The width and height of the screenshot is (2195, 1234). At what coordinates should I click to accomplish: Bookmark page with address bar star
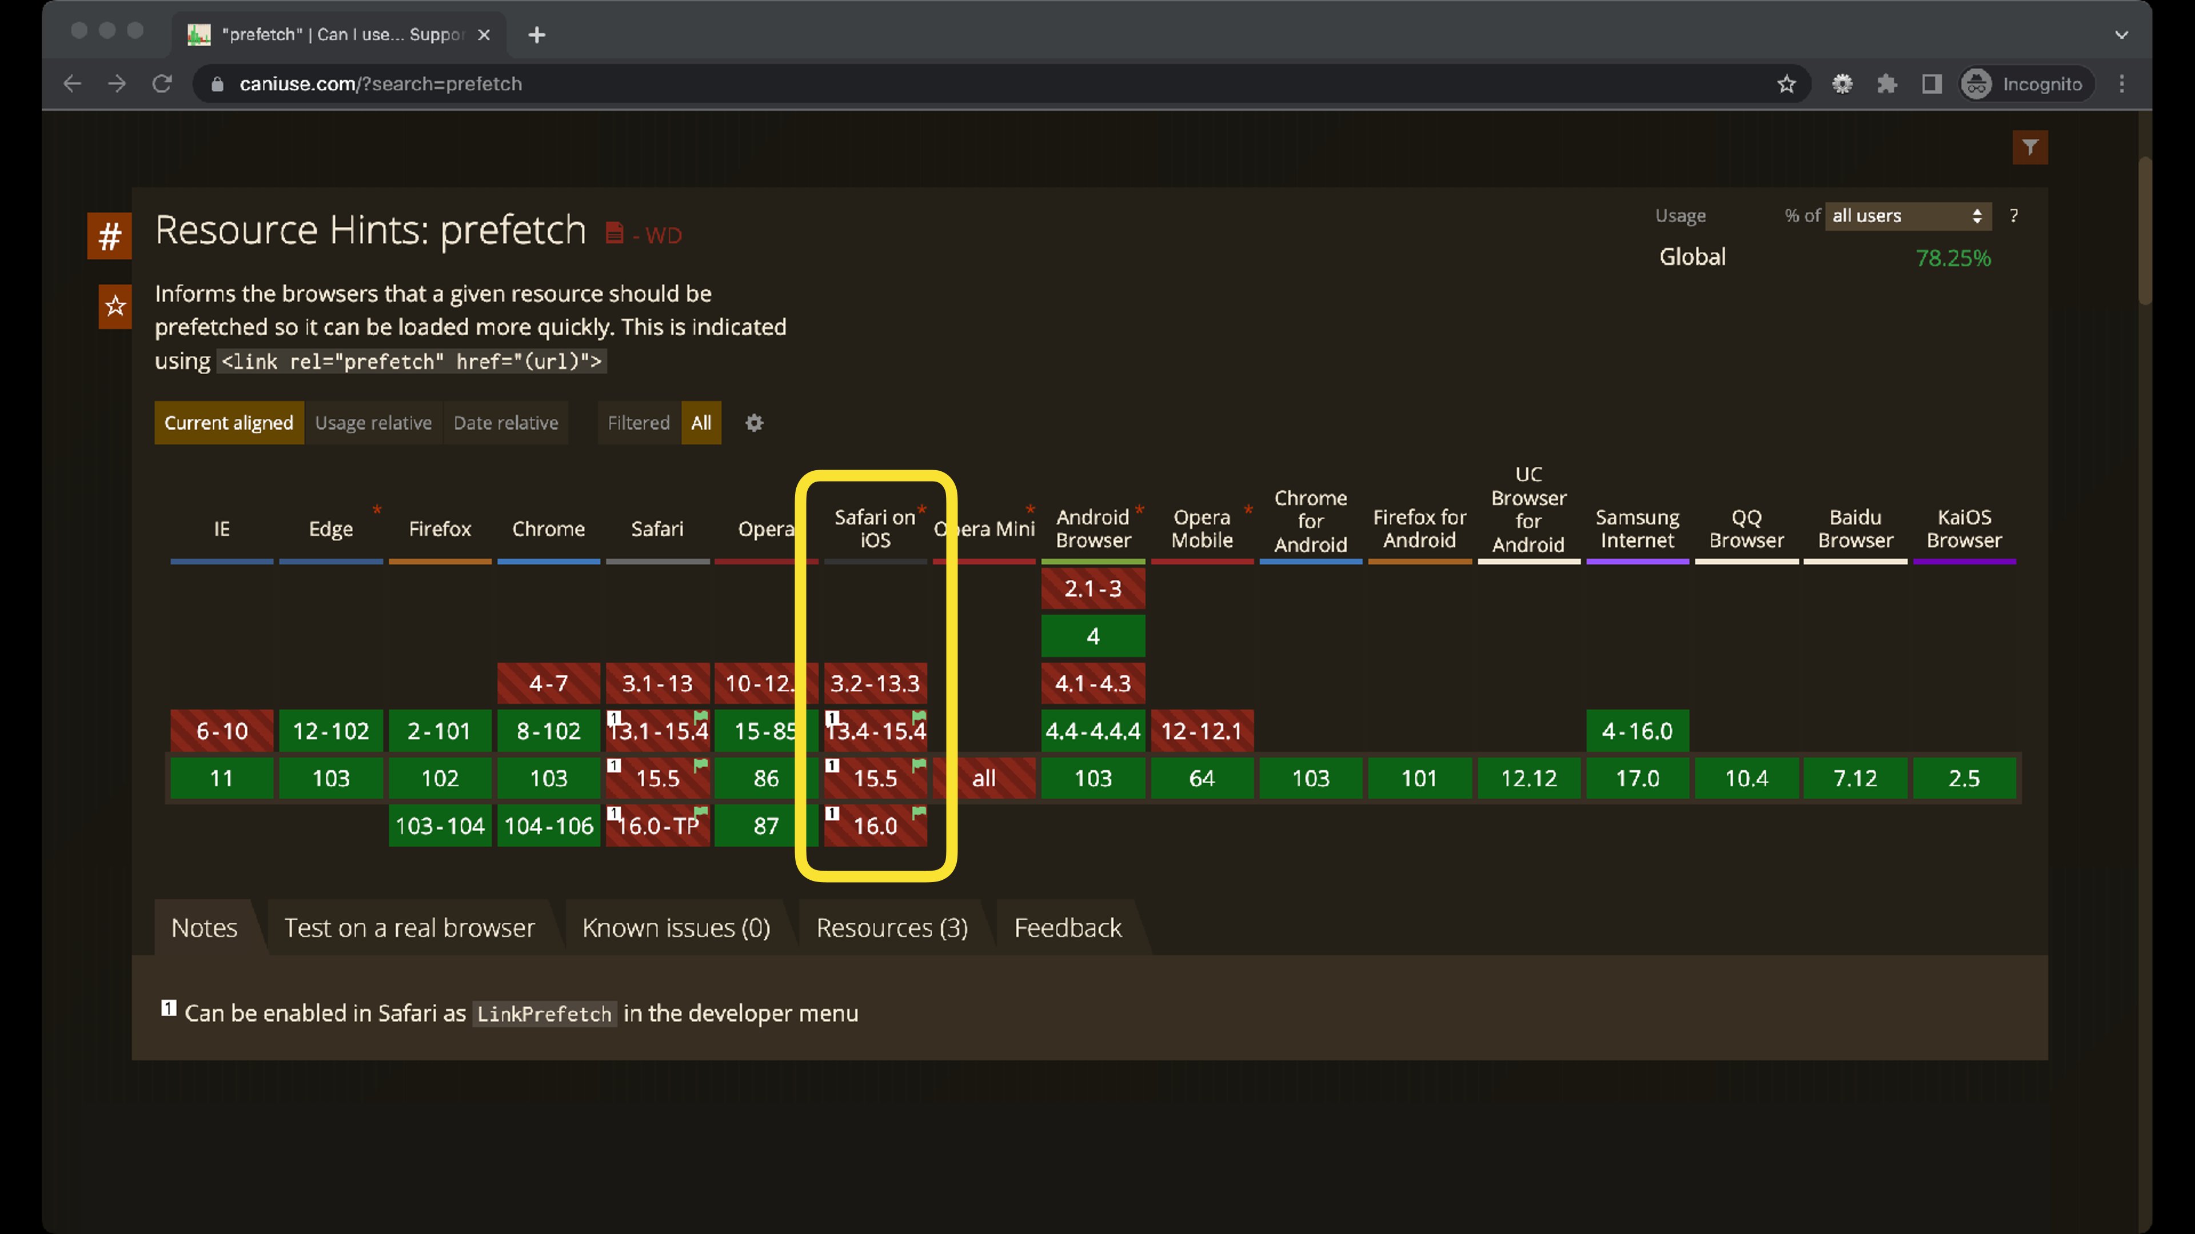pos(1786,83)
